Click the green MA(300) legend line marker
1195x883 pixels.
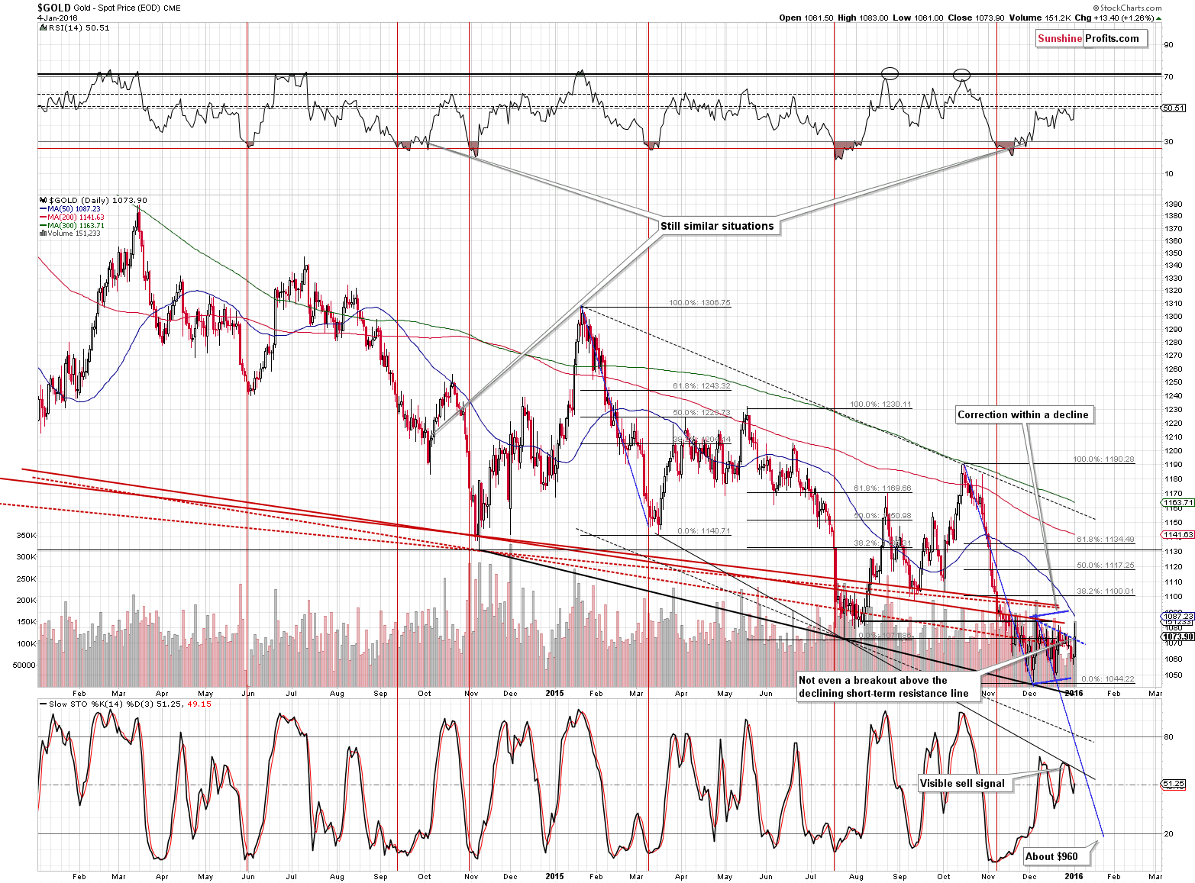(43, 226)
